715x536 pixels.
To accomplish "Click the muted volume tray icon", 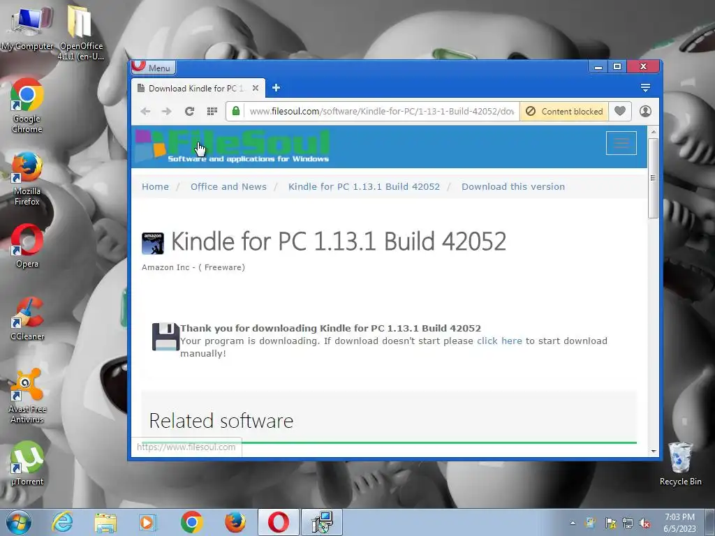I will coord(644,523).
